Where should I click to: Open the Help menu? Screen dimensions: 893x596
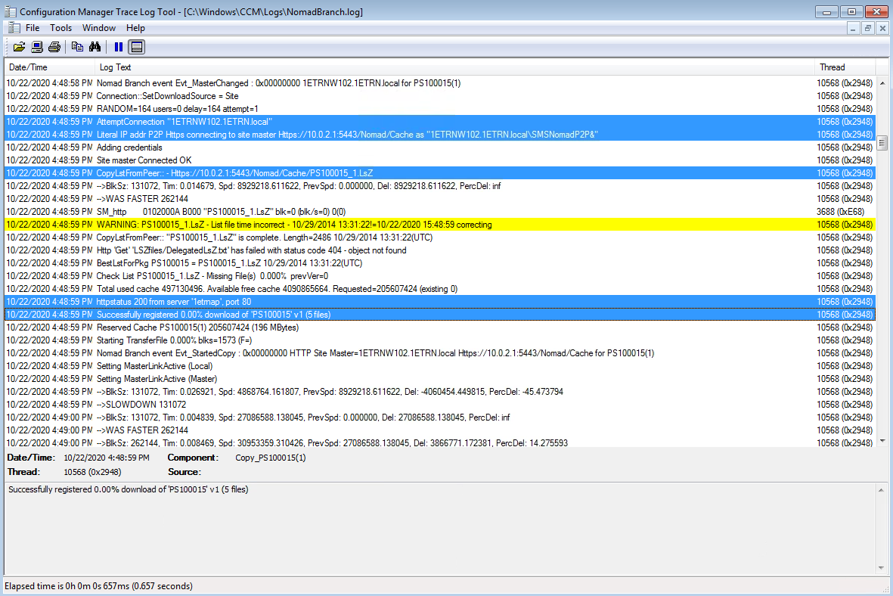(x=135, y=28)
